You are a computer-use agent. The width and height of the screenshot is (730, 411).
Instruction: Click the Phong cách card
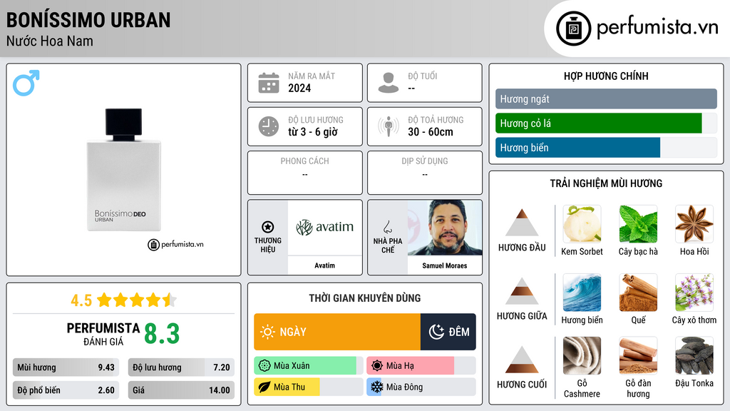(305, 173)
